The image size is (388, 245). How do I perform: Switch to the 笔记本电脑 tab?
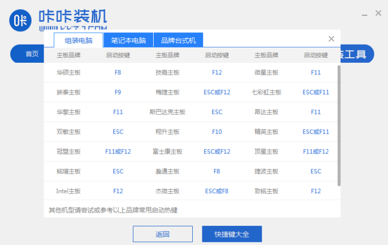point(128,40)
